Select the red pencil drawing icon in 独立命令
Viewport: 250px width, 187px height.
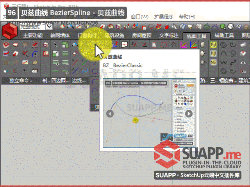pos(35,45)
